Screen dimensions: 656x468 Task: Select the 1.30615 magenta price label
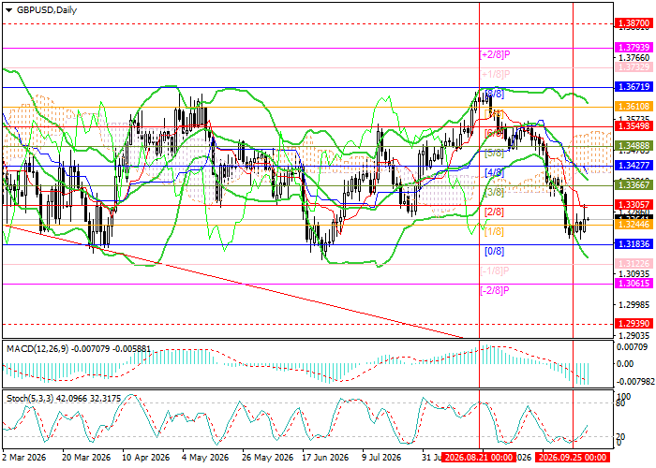(634, 284)
